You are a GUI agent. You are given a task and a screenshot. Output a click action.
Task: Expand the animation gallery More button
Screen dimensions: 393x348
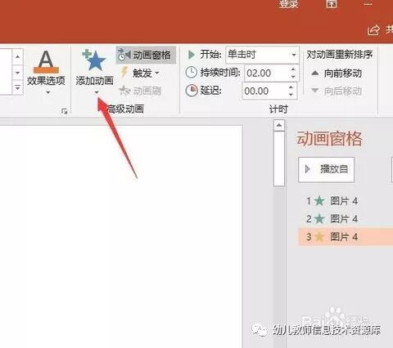pos(18,87)
